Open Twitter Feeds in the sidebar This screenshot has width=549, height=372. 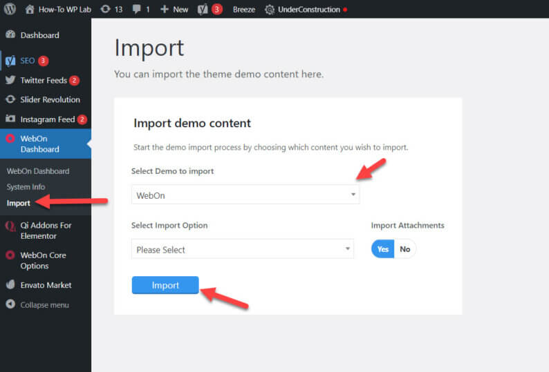point(46,81)
